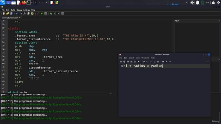Viewport: 221px width, 124px height.
Task: Click the log out icon in panel
Action: coord(219,2)
